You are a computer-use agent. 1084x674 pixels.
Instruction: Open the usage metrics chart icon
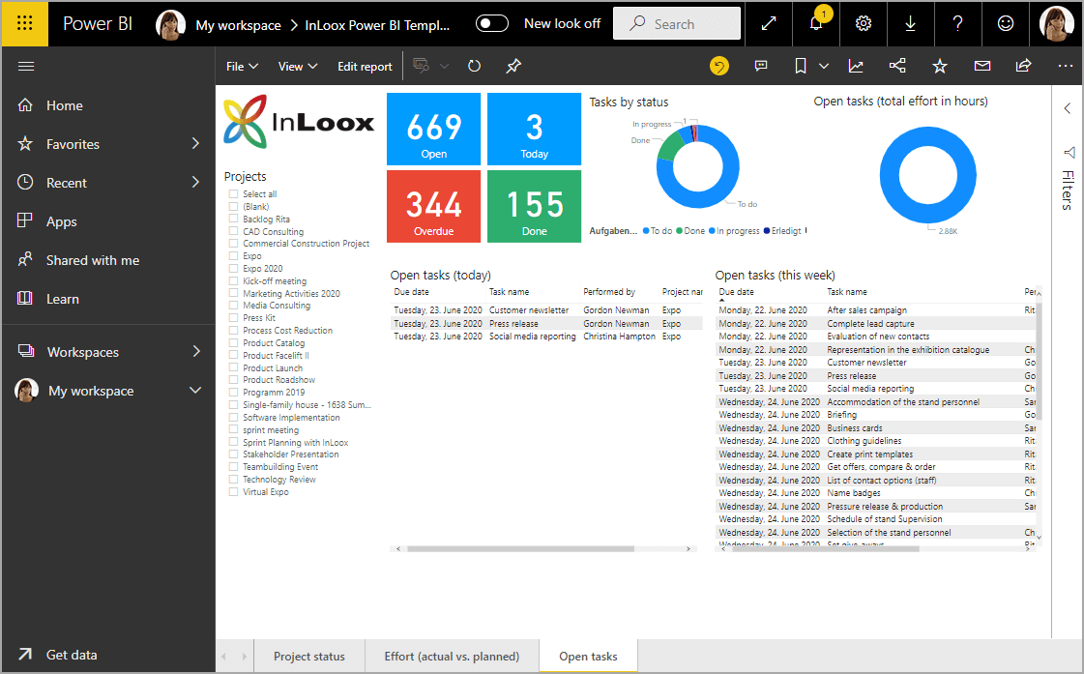click(856, 67)
